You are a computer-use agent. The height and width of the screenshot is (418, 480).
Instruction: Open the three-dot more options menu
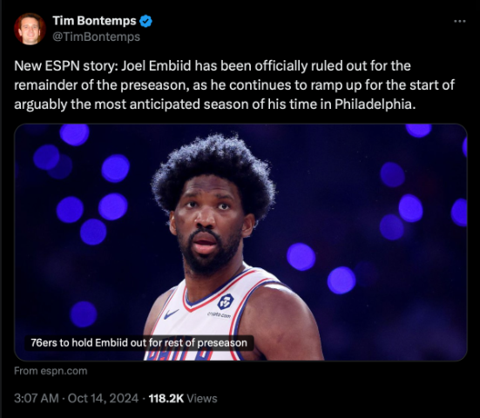[460, 21]
